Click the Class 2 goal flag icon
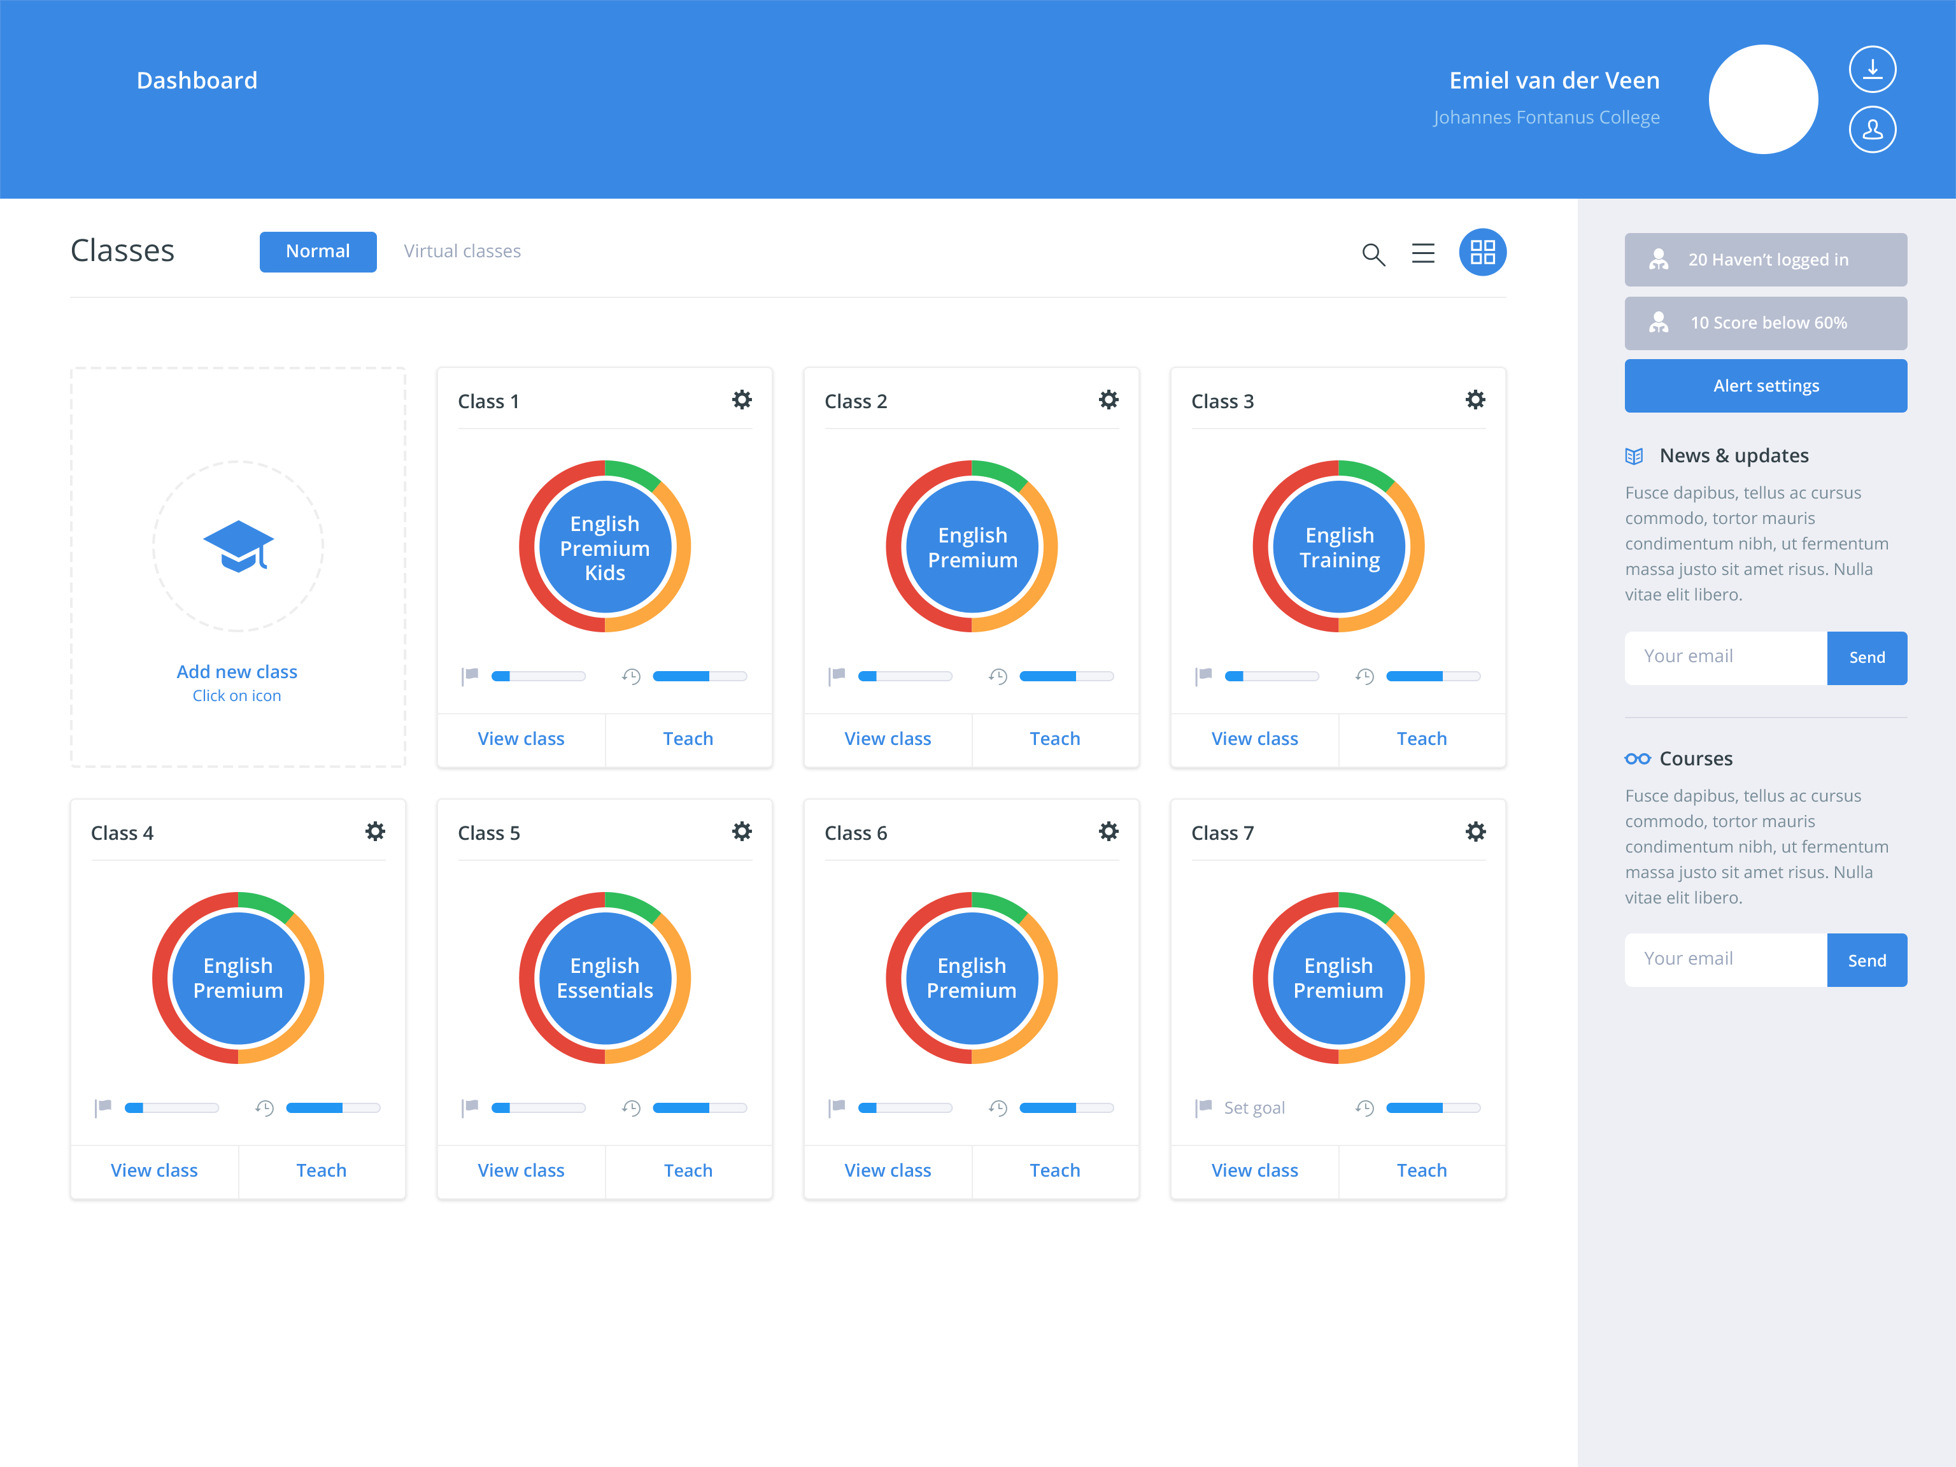1956x1467 pixels. coord(837,676)
